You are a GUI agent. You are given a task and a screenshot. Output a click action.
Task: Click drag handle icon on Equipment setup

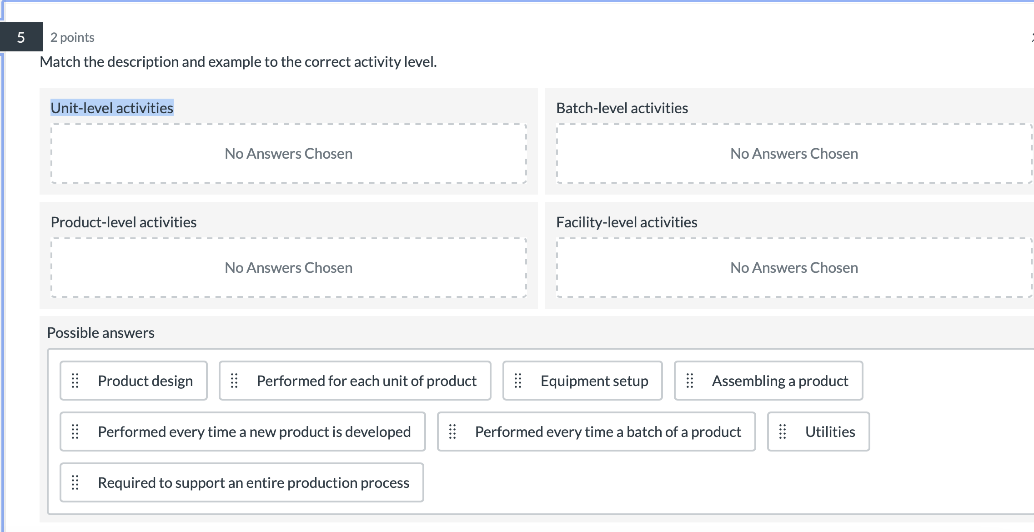518,381
